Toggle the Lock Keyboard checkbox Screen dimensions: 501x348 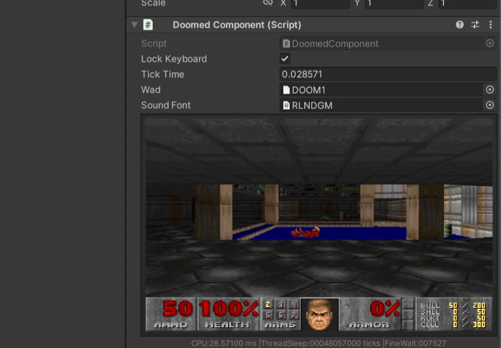(x=284, y=59)
